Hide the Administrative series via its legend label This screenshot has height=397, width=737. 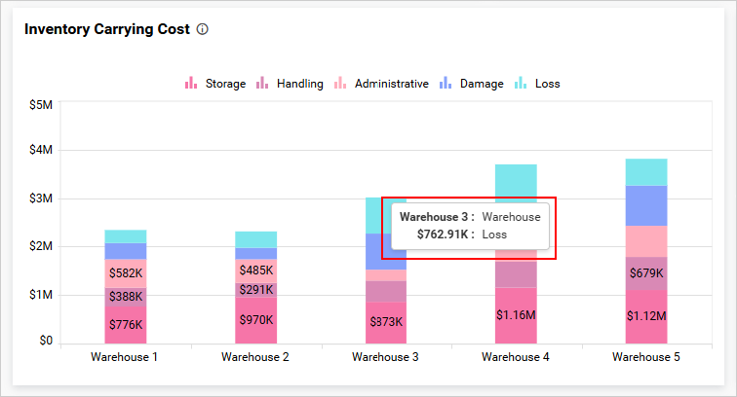(x=391, y=84)
